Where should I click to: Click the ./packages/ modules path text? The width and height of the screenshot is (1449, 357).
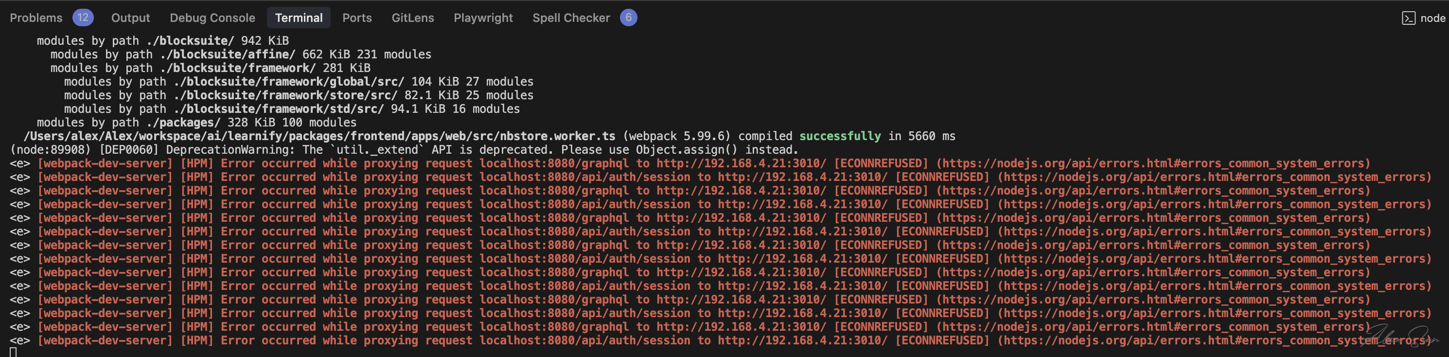pyautogui.click(x=183, y=123)
